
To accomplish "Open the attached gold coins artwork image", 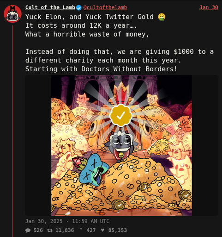I will pos(121,145).
